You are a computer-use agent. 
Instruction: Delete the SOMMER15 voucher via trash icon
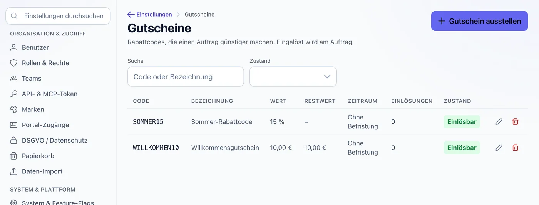click(516, 122)
